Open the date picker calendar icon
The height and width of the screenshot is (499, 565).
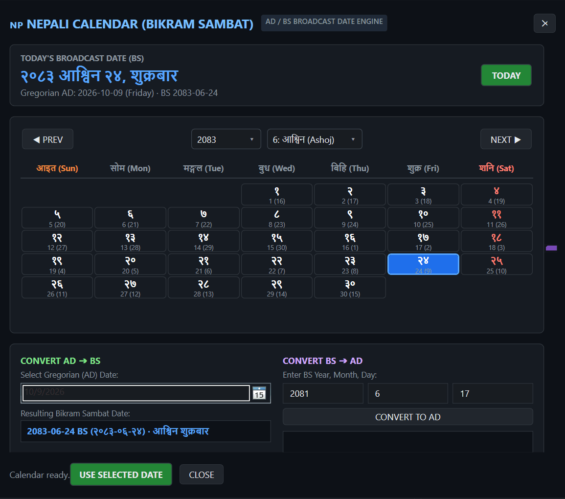(259, 393)
